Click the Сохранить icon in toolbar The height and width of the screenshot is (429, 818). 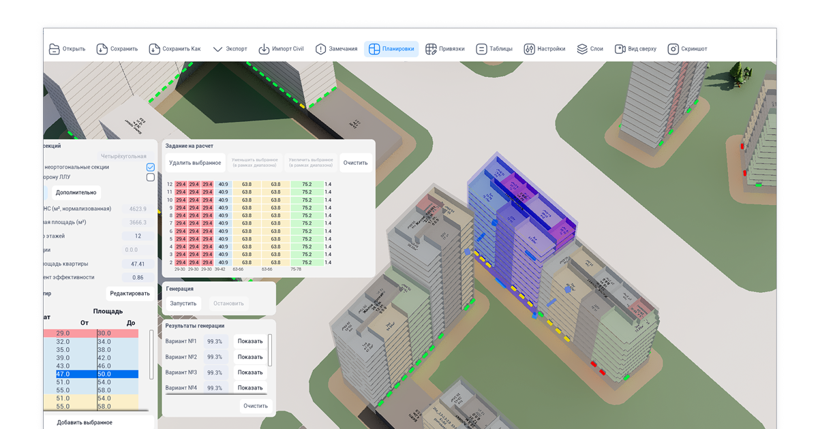coord(102,49)
